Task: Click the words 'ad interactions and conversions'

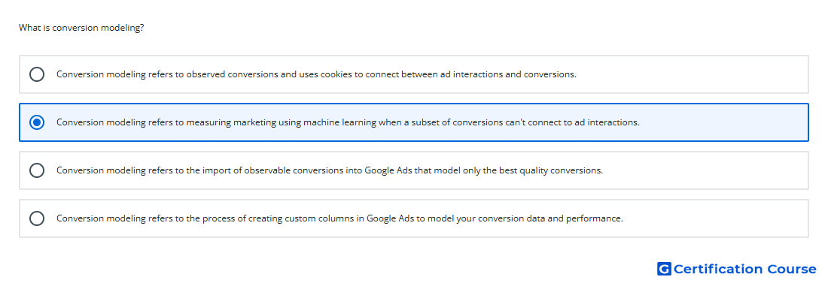Action: click(x=508, y=74)
